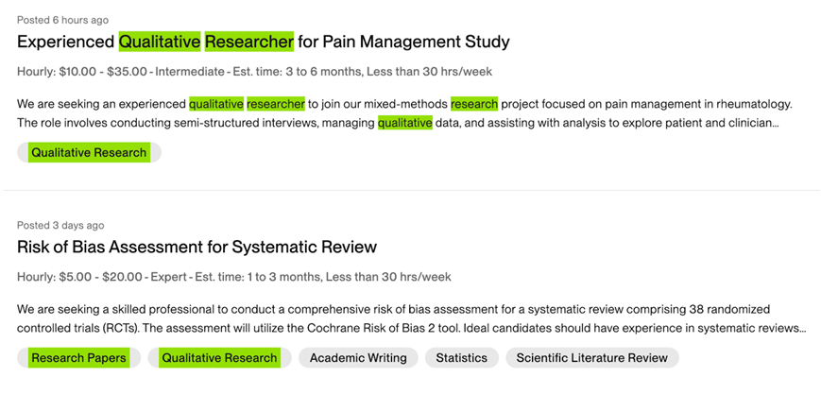Screen dimensions: 821x394
Task: Select the Academic Writing skill tag
Action: click(x=358, y=358)
